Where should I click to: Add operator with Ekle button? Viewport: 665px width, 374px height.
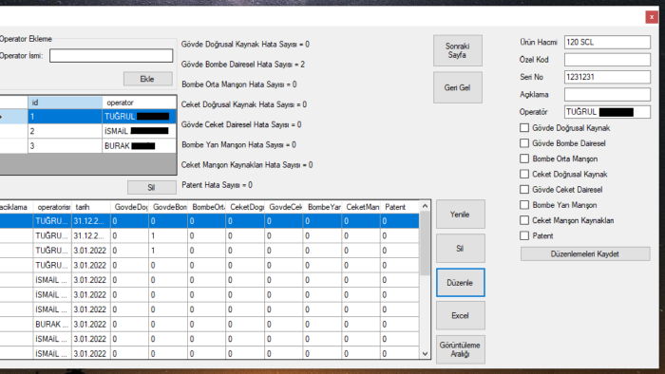coord(147,79)
